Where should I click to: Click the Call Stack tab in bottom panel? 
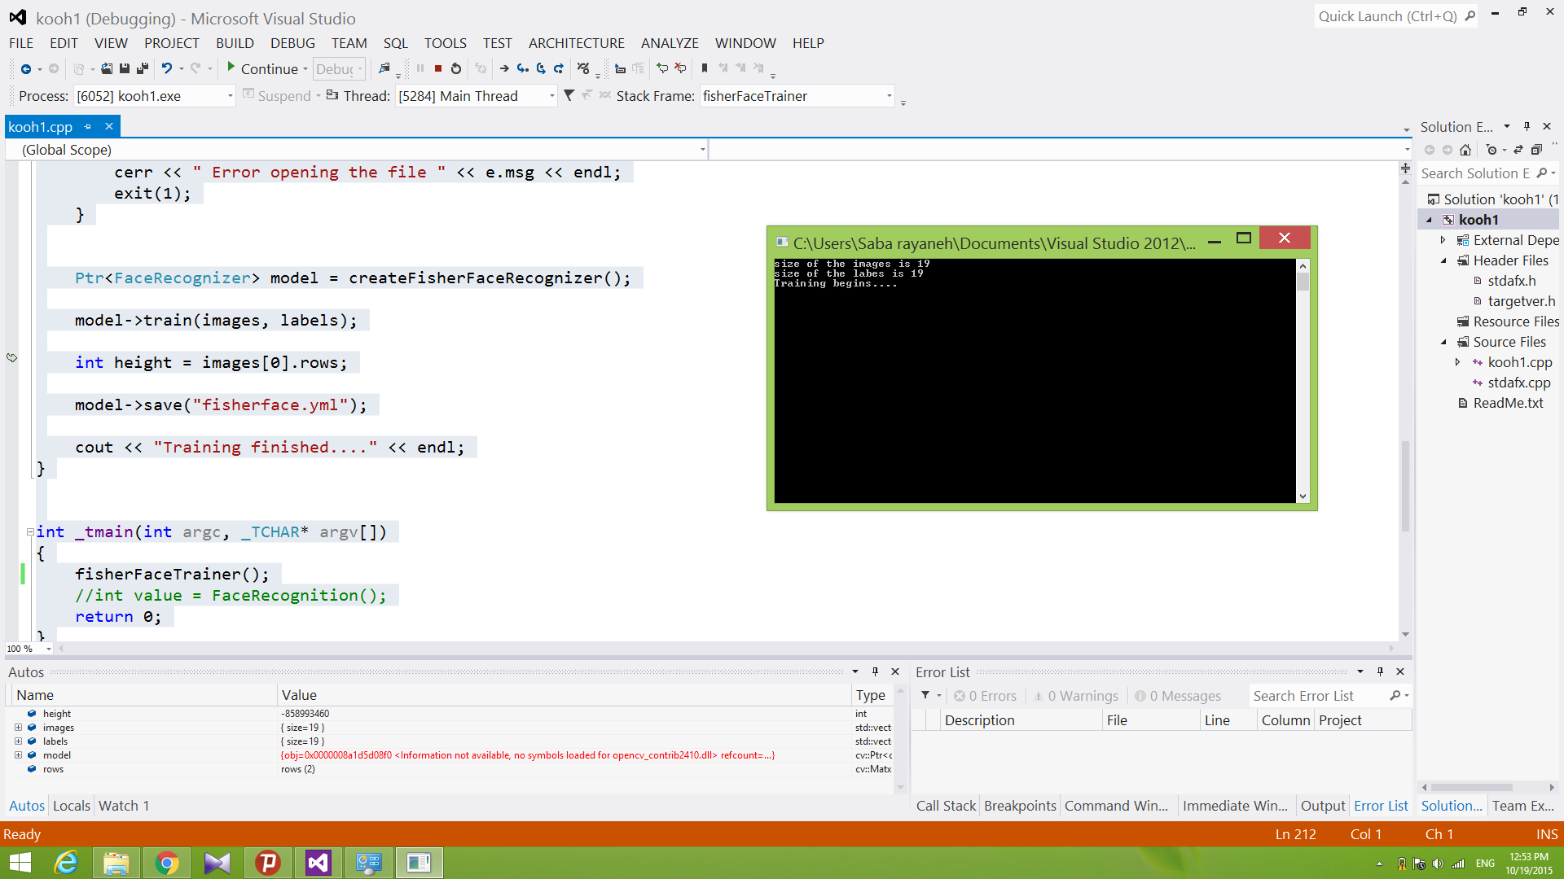click(x=944, y=805)
